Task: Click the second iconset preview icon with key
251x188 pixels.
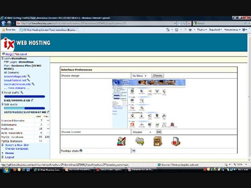Action: pos(140,141)
